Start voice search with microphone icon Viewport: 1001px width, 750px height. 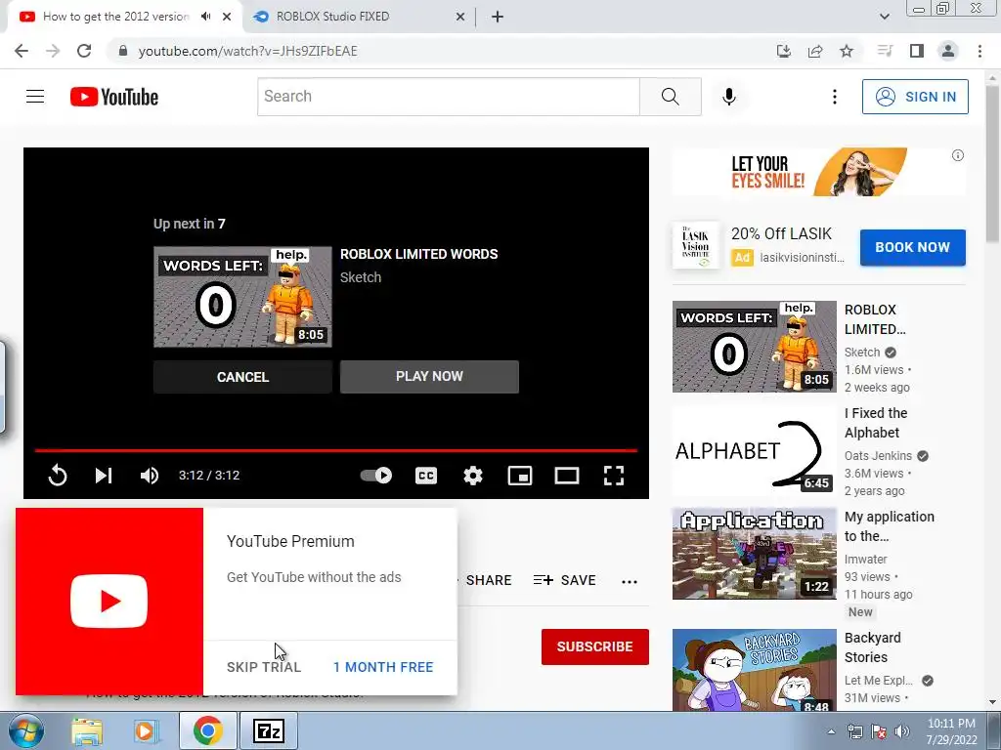[728, 97]
